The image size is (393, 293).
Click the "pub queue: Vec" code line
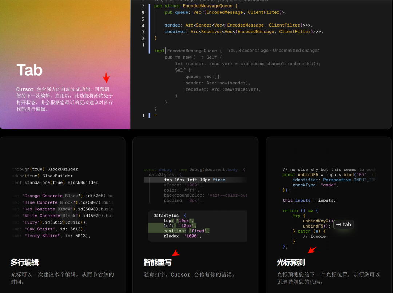pos(226,12)
